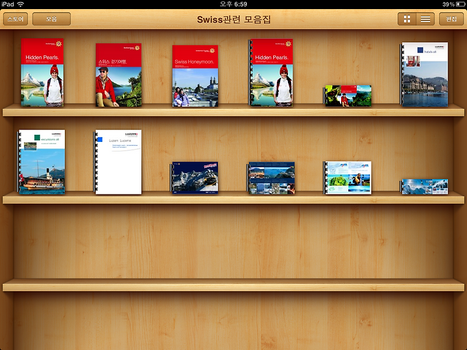Open the 스위스 걷기여행 book
The width and height of the screenshot is (467, 350).
click(119, 75)
